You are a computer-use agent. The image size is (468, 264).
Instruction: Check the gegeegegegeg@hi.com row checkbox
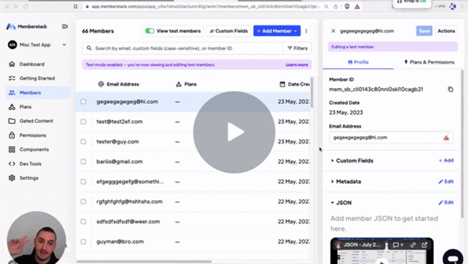[83, 101]
